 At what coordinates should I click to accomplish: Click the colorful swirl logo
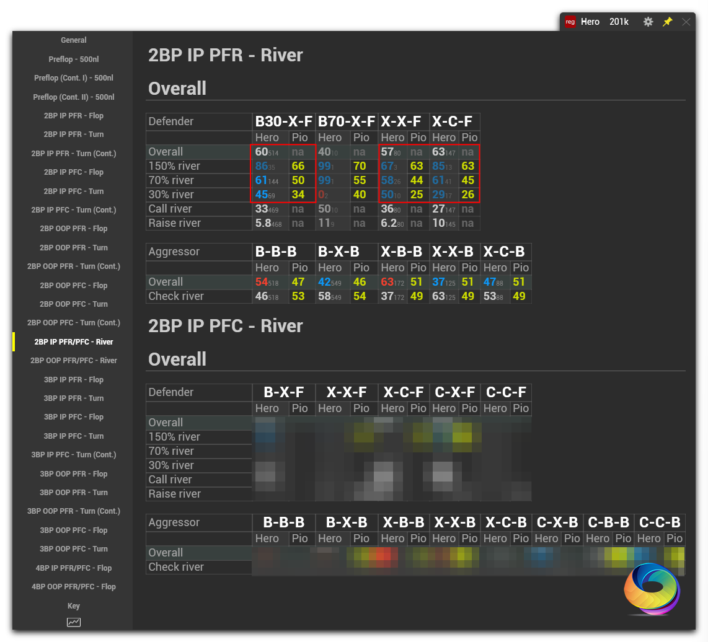(x=652, y=588)
